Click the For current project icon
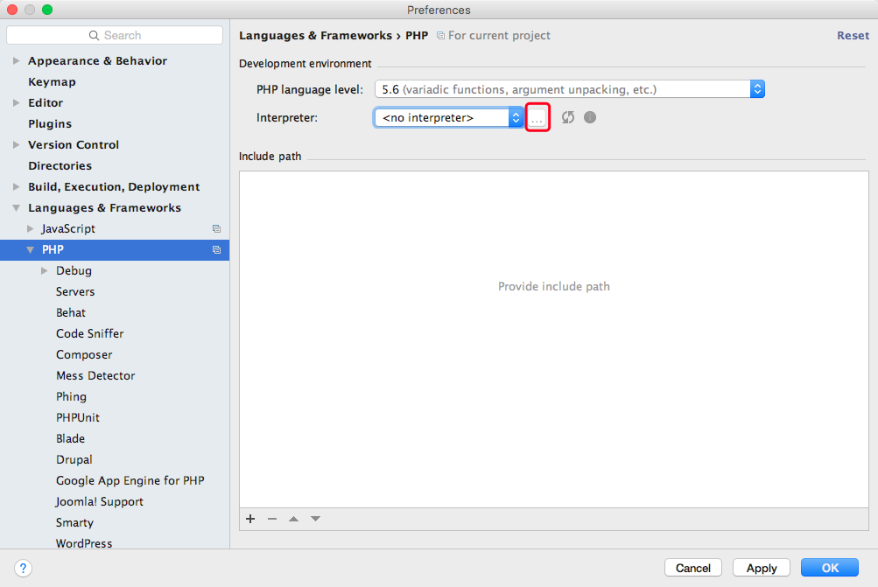The width and height of the screenshot is (878, 587). click(440, 36)
